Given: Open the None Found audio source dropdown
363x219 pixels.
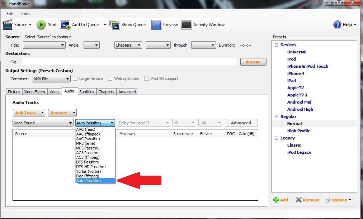Looking at the screenshot, I should click(x=43, y=123).
